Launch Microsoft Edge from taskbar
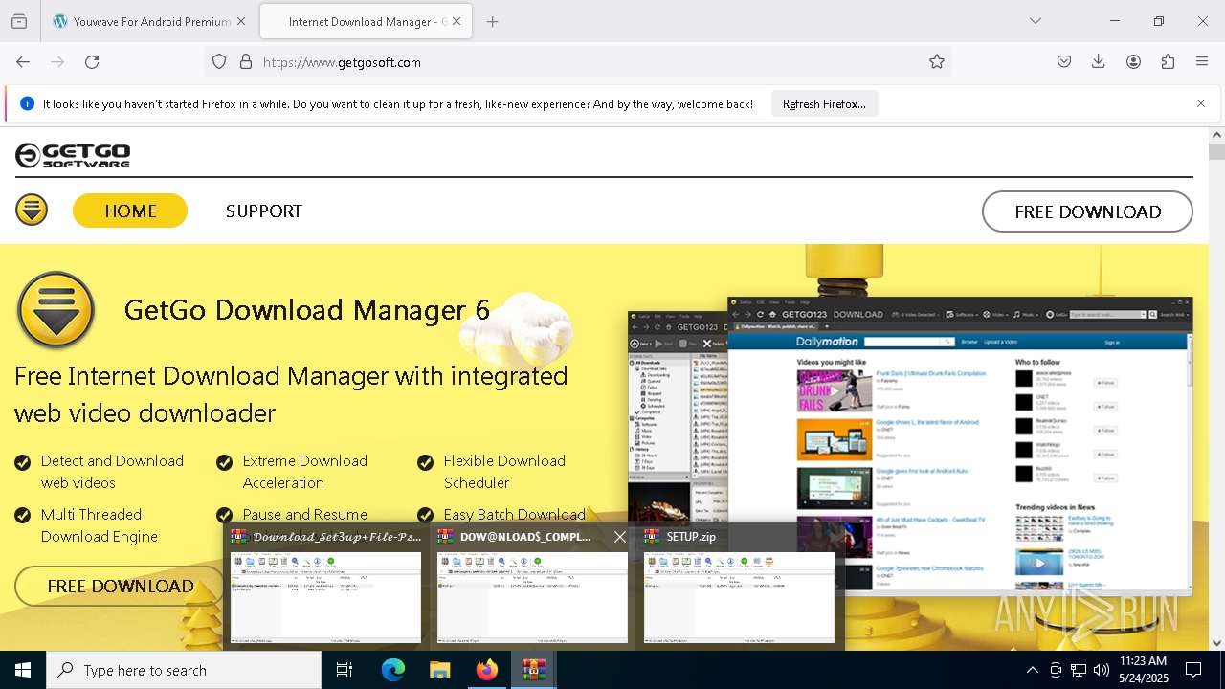 click(x=393, y=670)
